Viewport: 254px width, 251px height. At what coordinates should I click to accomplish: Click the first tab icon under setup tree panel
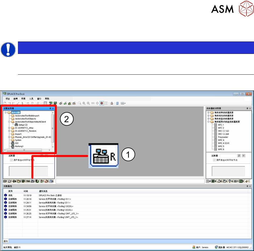point(5,181)
